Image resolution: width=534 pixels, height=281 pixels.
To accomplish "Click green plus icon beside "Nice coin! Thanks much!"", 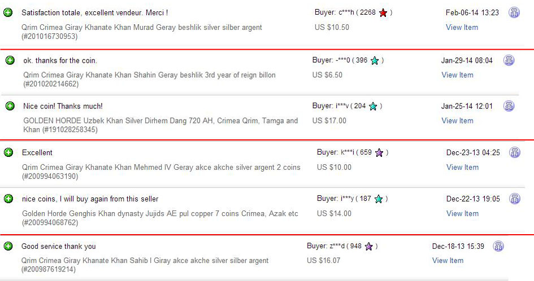I will 10,106.
